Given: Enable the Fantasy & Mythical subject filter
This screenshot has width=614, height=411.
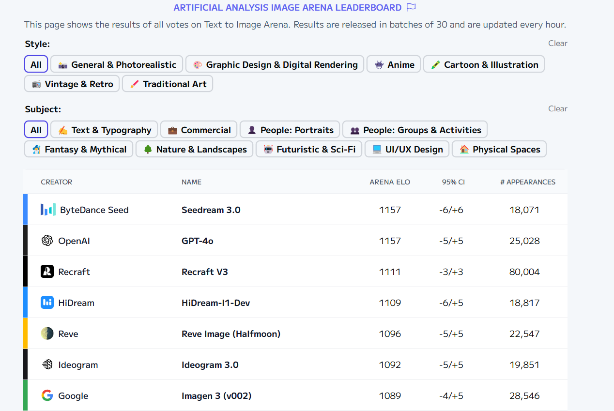Looking at the screenshot, I should tap(78, 149).
